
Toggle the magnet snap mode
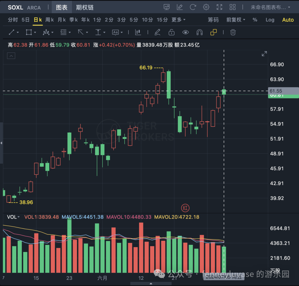coord(199,32)
